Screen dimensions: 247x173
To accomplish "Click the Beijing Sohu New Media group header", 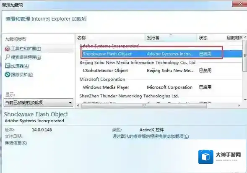I will (x=138, y=63).
